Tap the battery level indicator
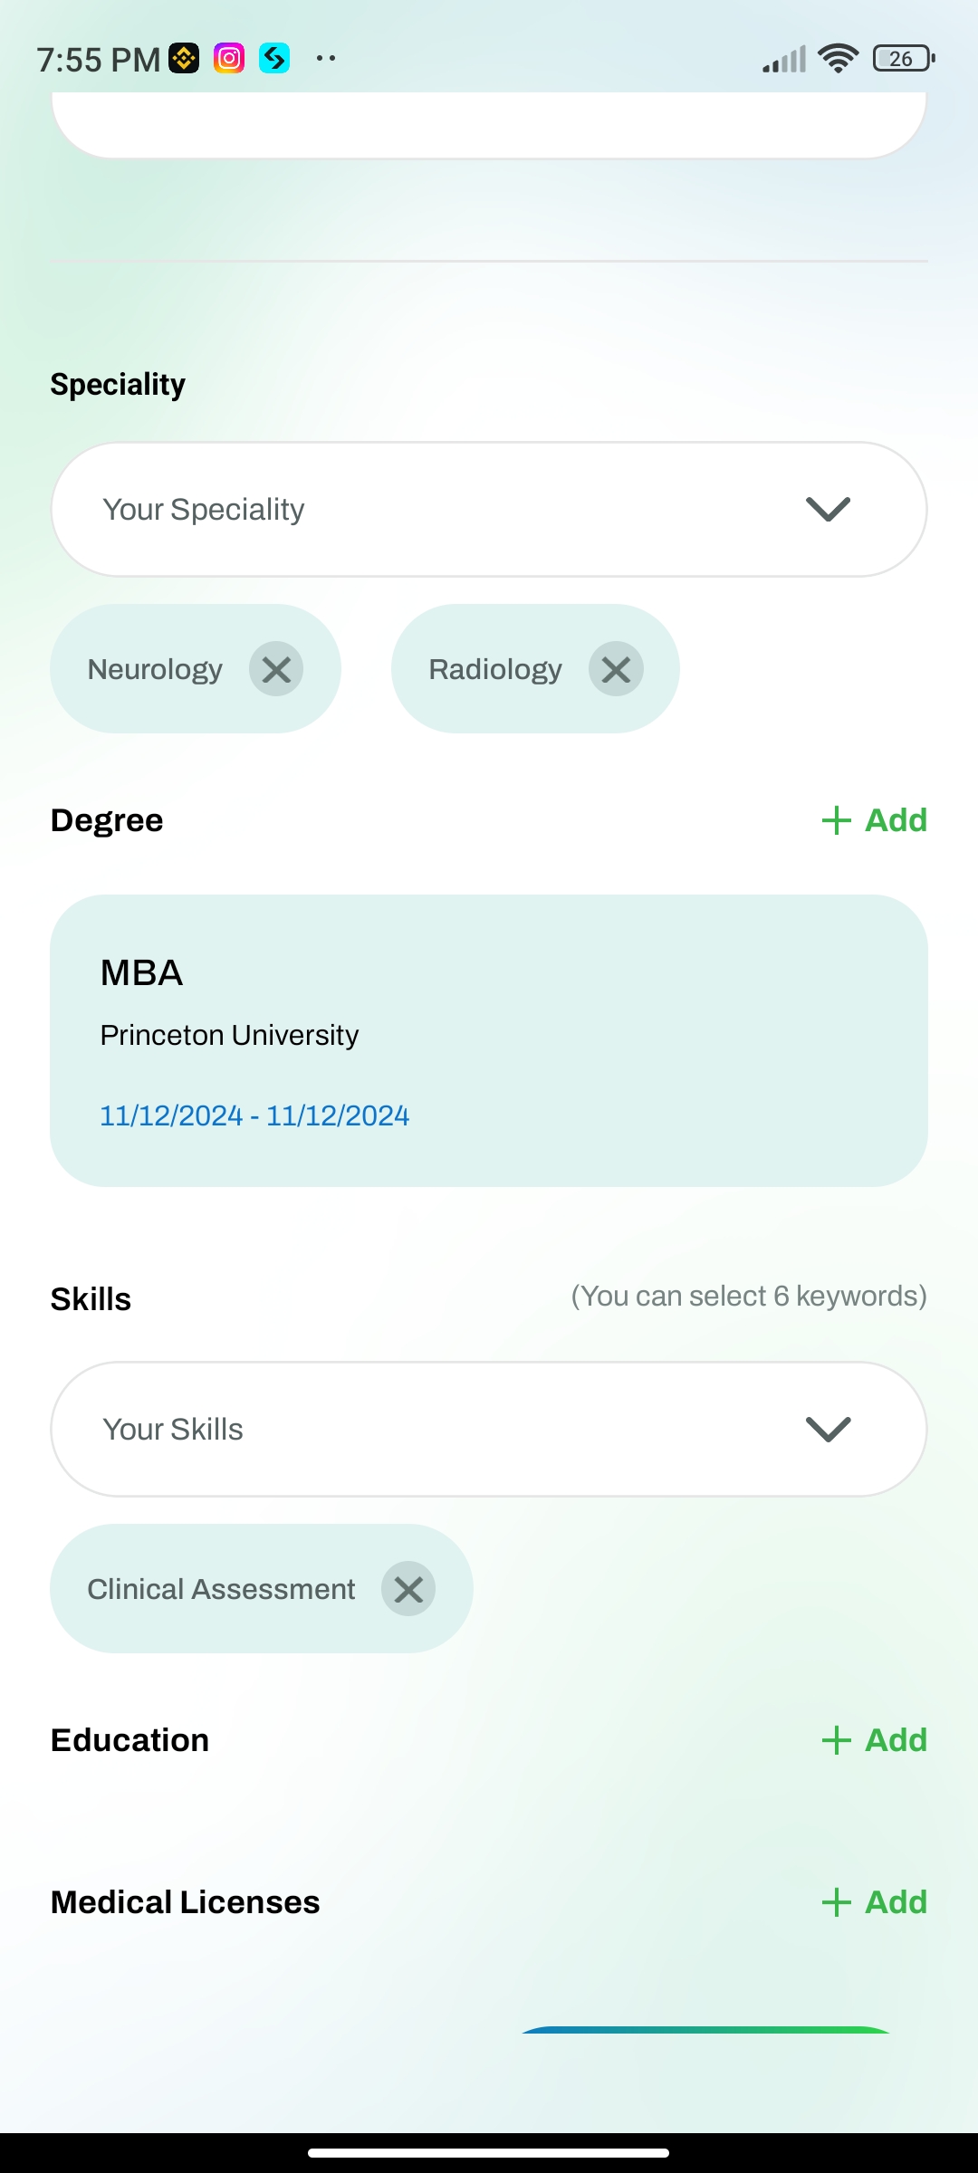This screenshot has width=978, height=2173. (x=903, y=59)
